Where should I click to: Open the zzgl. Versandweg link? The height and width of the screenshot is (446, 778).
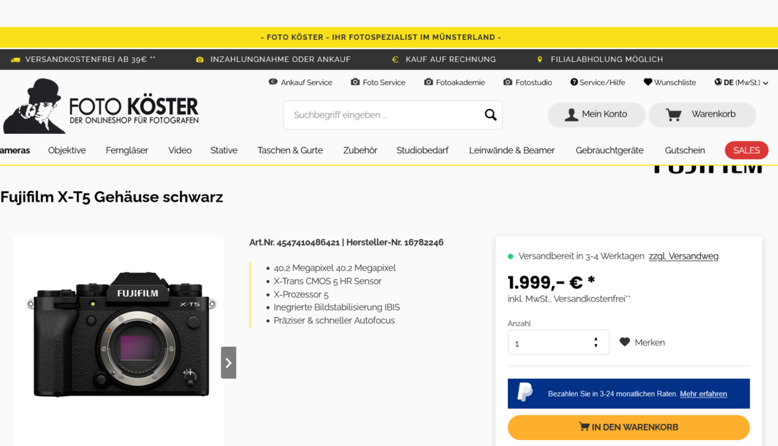pyautogui.click(x=683, y=256)
